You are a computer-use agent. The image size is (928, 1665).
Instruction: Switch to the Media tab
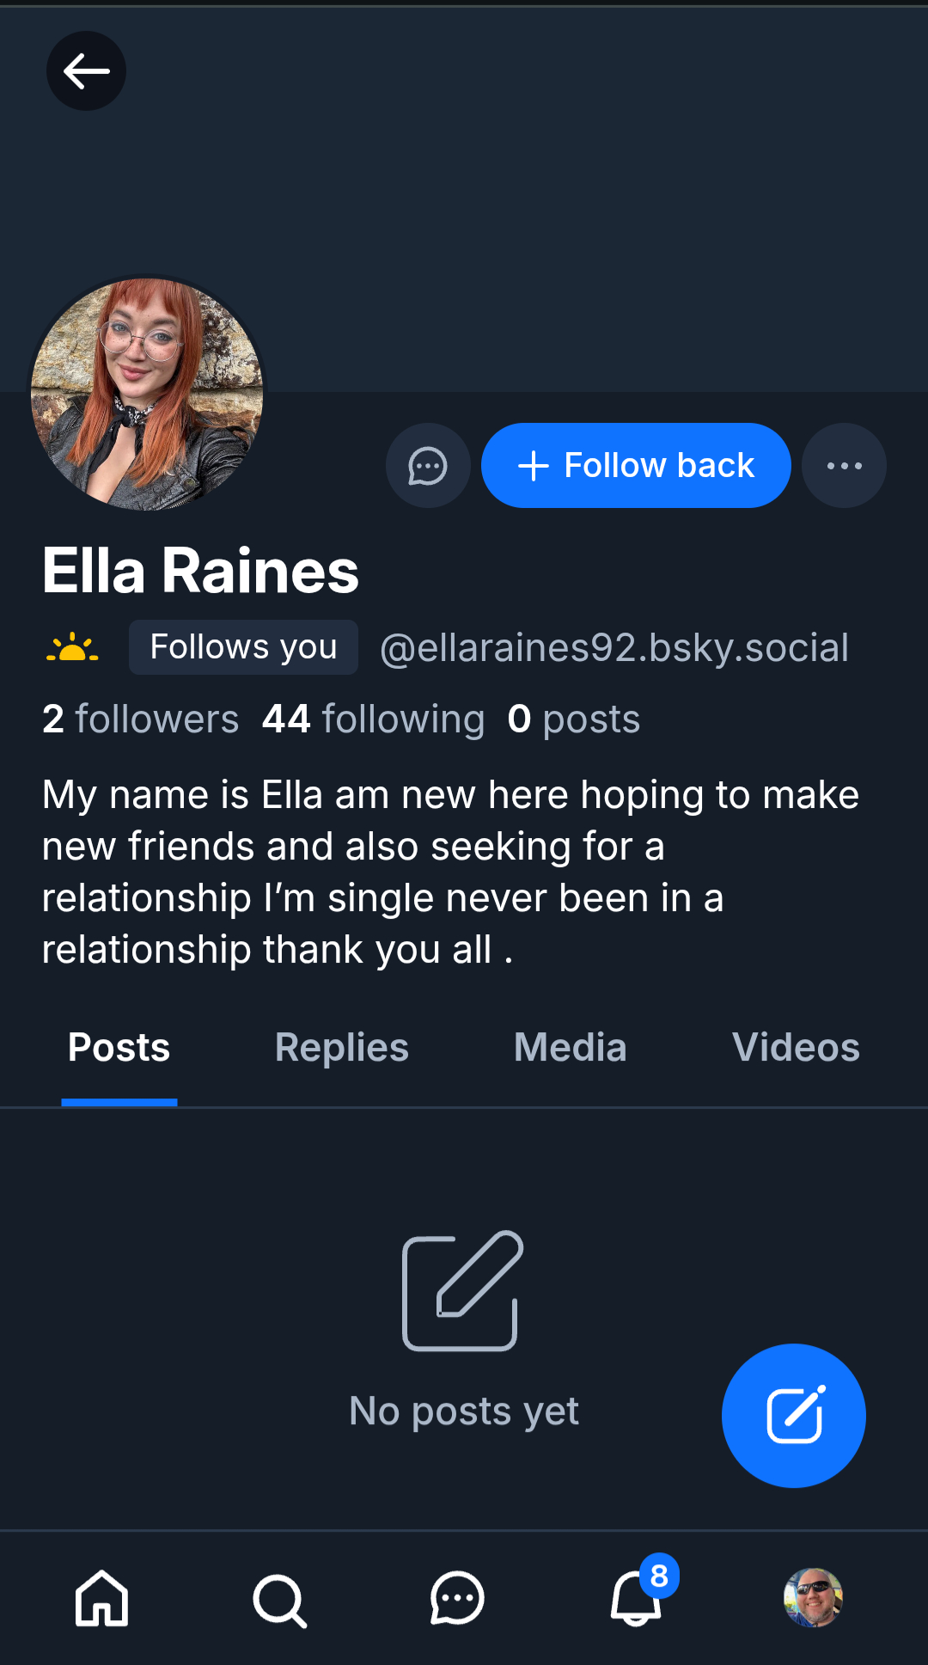[x=570, y=1048]
